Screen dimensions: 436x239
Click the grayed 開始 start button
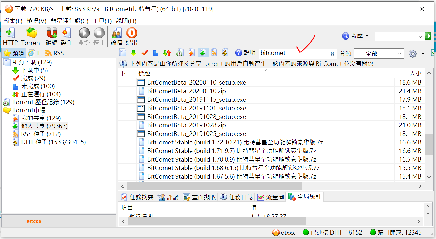tap(84, 36)
